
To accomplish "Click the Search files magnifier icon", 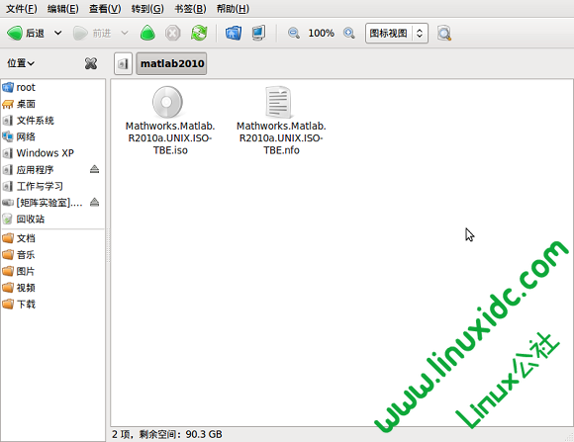I will pyautogui.click(x=444, y=34).
